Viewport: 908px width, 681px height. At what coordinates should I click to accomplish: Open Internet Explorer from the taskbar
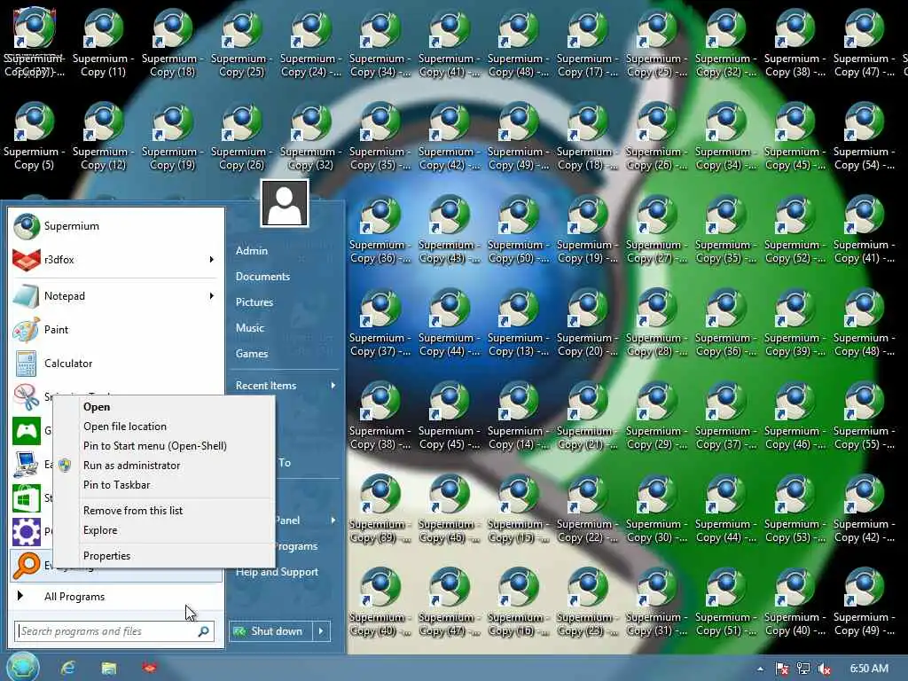click(x=68, y=668)
